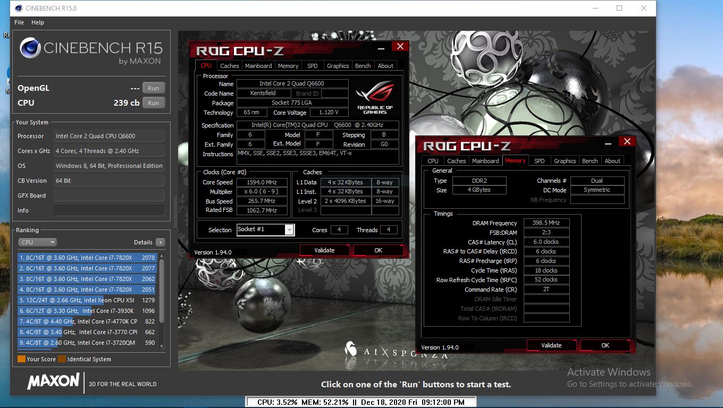Screen dimensions: 723x408
Task: Switch to Bench tab in CPU window
Action: (363, 66)
